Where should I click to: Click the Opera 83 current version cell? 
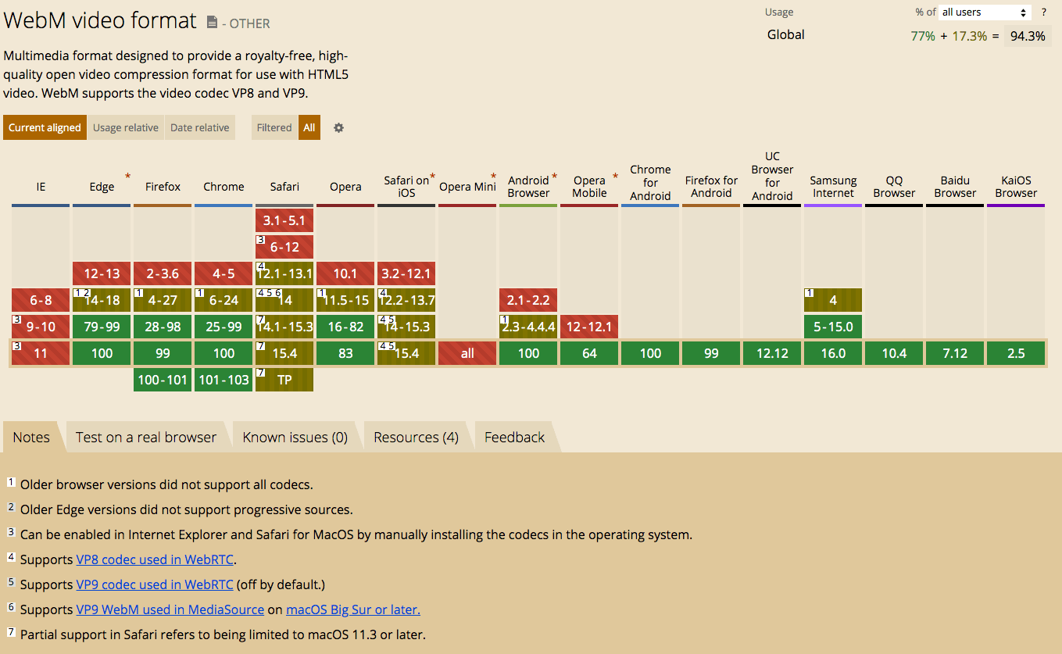pos(345,353)
